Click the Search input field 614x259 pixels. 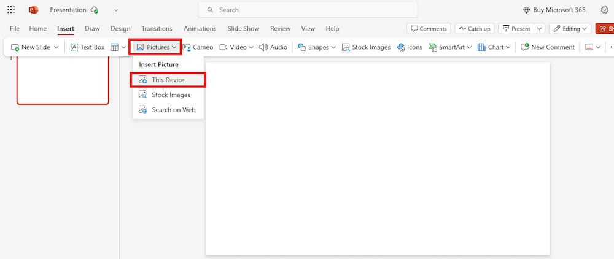(x=308, y=10)
